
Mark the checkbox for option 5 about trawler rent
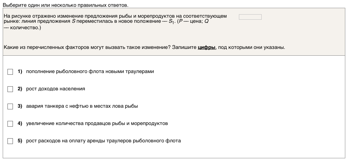10,141
